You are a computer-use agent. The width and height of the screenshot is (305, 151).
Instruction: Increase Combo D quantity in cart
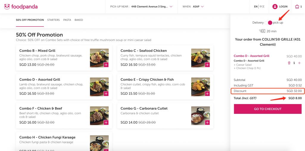[x=299, y=63]
